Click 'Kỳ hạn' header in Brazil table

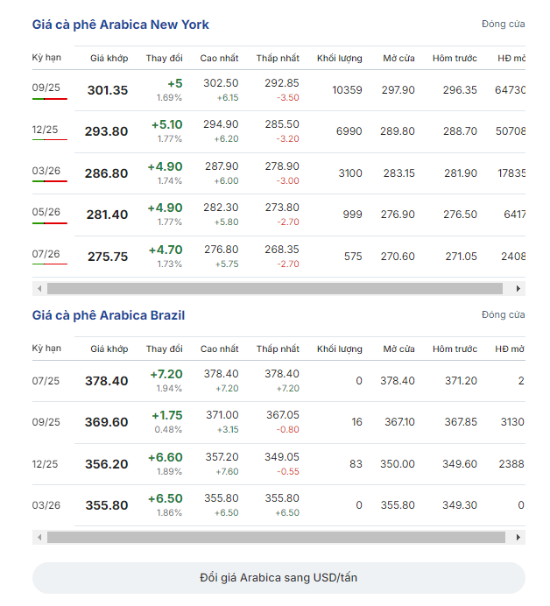click(46, 349)
